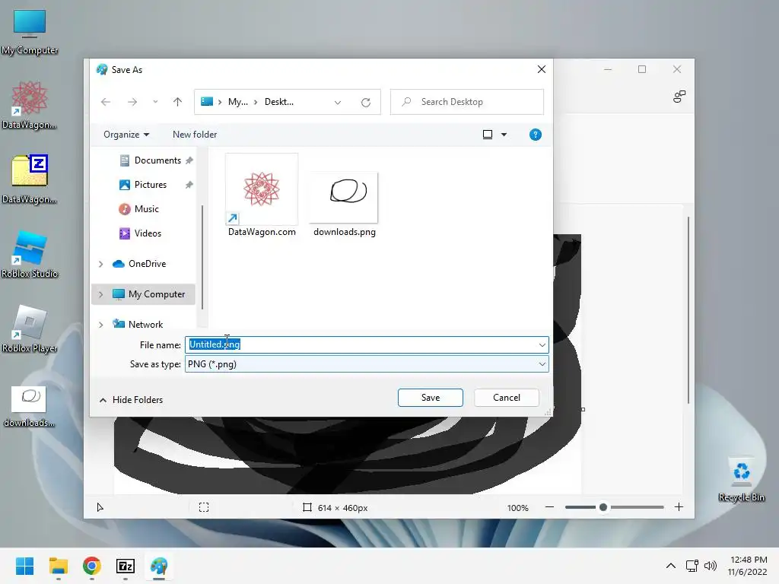
Task: Click the Deskt... breadcrumb segment
Action: 279,102
